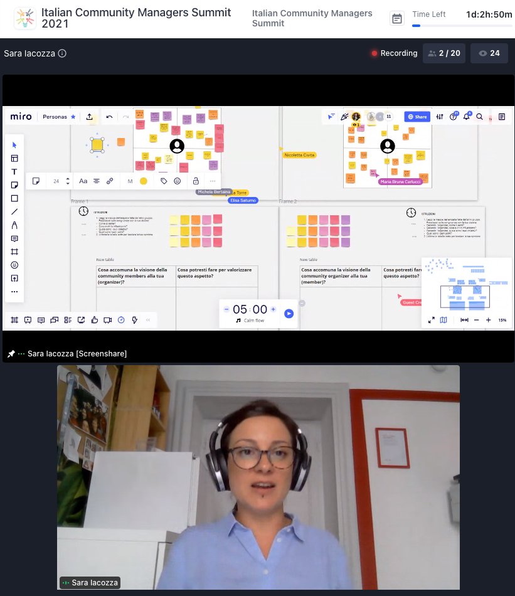This screenshot has width=515, height=596.
Task: Choose the Shapes tool
Action: [x=14, y=198]
